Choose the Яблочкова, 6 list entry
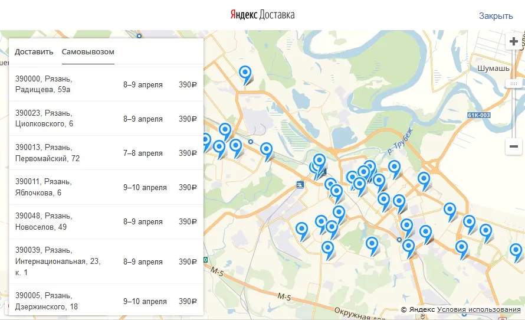The image size is (525, 320). click(106, 187)
